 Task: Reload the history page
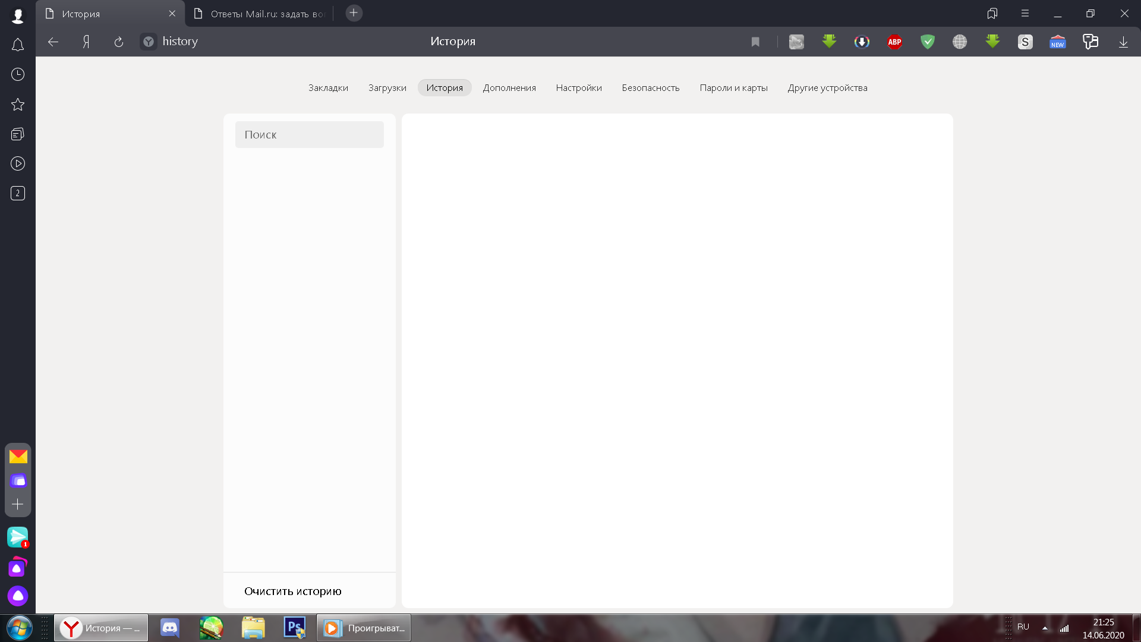(x=119, y=42)
